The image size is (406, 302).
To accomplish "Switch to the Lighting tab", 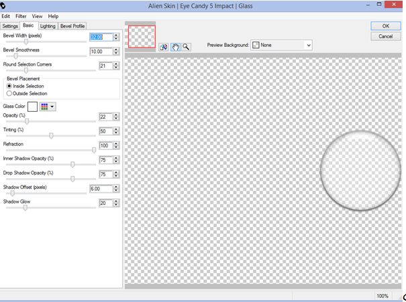I will click(48, 26).
